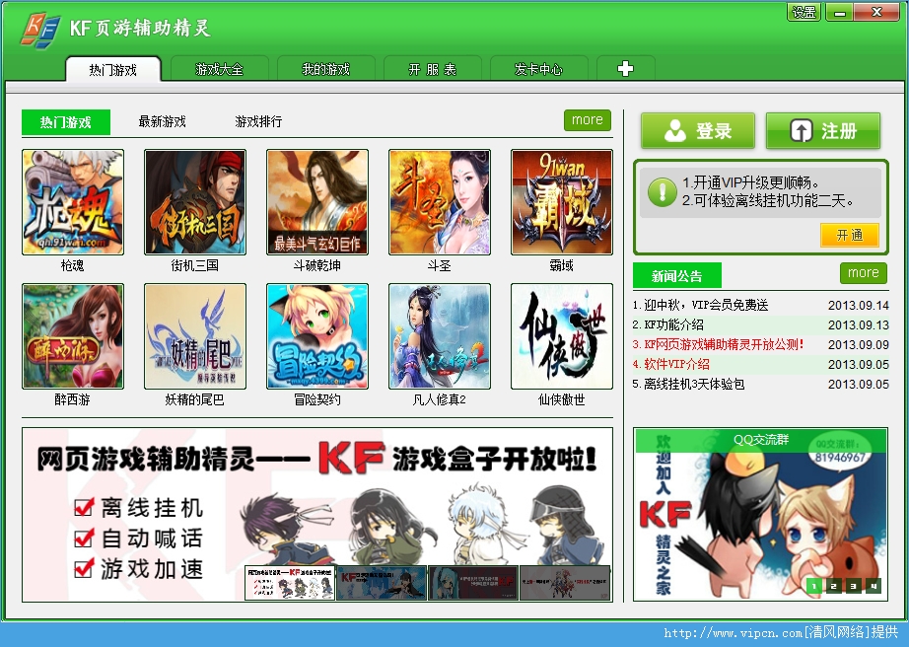The height and width of the screenshot is (647, 909).
Task: Open news item 软件VIP介绍
Action: coord(676,364)
